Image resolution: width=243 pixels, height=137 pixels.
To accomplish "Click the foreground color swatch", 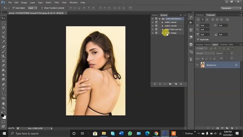I will tap(2, 115).
